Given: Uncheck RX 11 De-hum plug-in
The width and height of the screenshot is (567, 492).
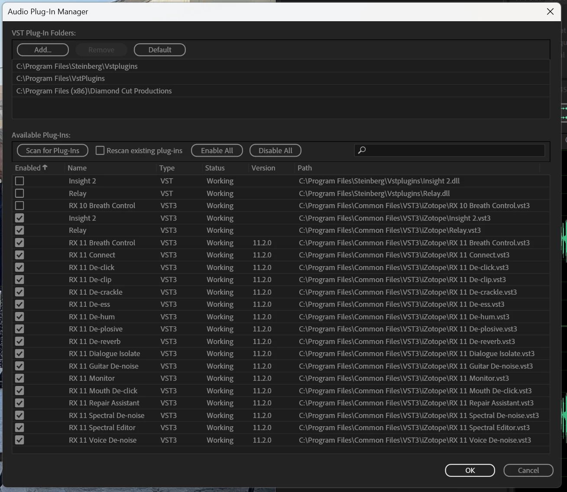Looking at the screenshot, I should [x=19, y=317].
